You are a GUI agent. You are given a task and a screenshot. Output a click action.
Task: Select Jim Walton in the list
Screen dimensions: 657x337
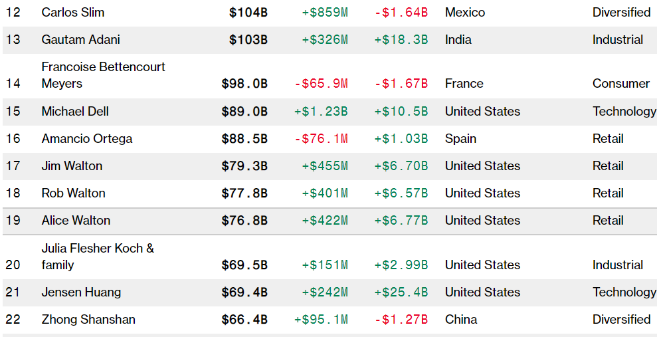click(72, 166)
